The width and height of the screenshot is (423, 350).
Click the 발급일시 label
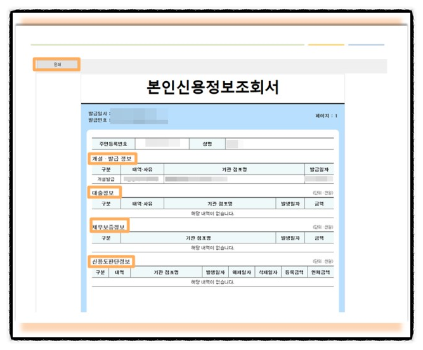[x=98, y=113]
